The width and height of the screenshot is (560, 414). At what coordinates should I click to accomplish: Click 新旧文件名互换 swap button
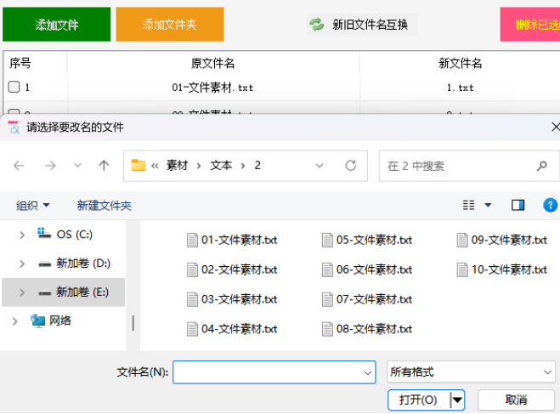[x=362, y=25]
